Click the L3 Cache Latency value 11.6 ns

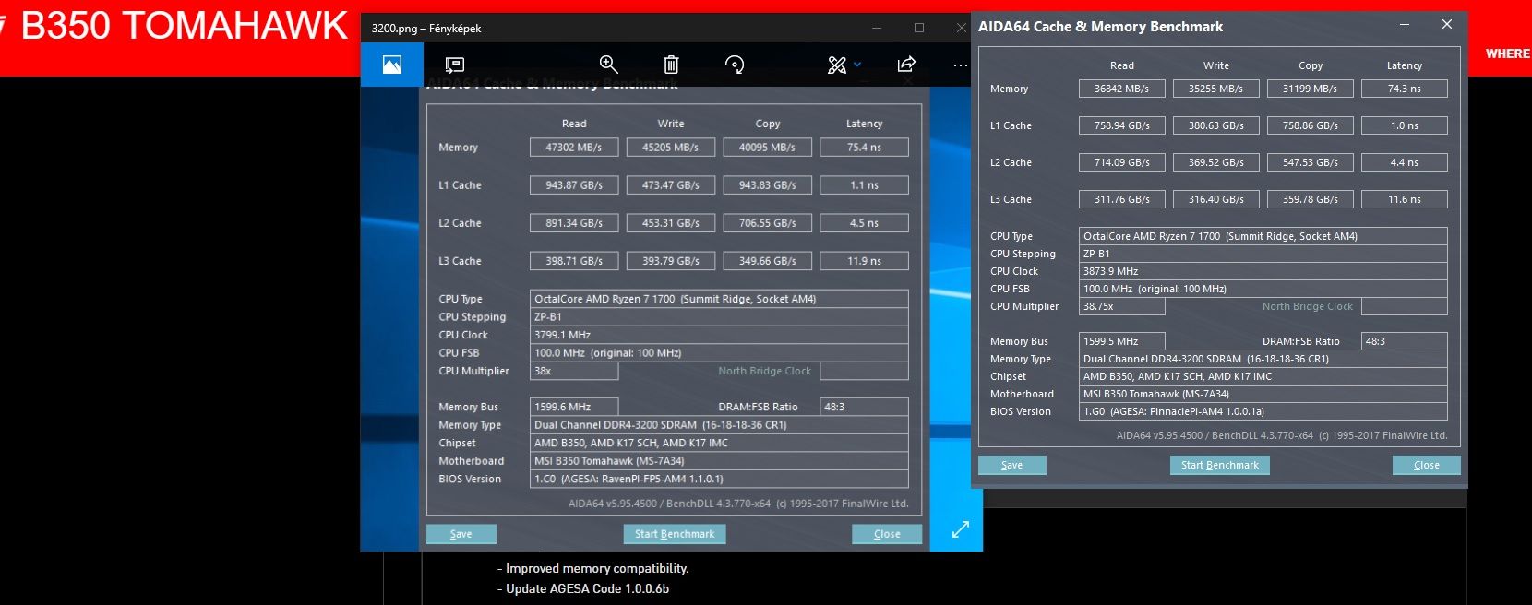1405,199
